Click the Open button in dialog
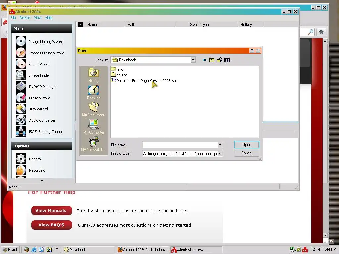339x254 pixels. (246, 145)
